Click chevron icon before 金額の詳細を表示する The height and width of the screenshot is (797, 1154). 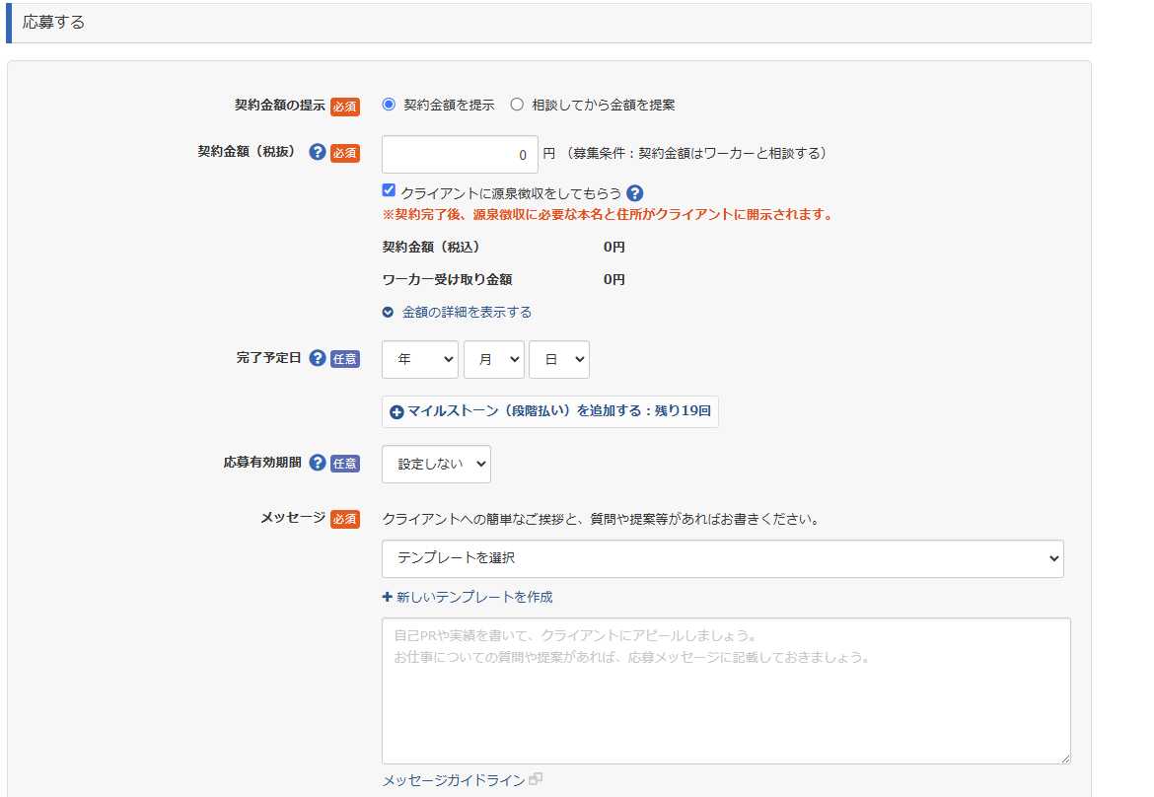click(x=388, y=313)
